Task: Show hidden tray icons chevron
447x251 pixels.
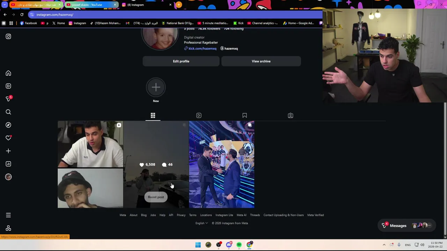Action: (x=384, y=245)
